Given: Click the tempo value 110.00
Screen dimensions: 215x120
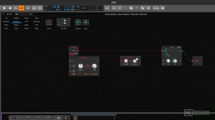Looking at the screenshot, I should tap(56, 7).
